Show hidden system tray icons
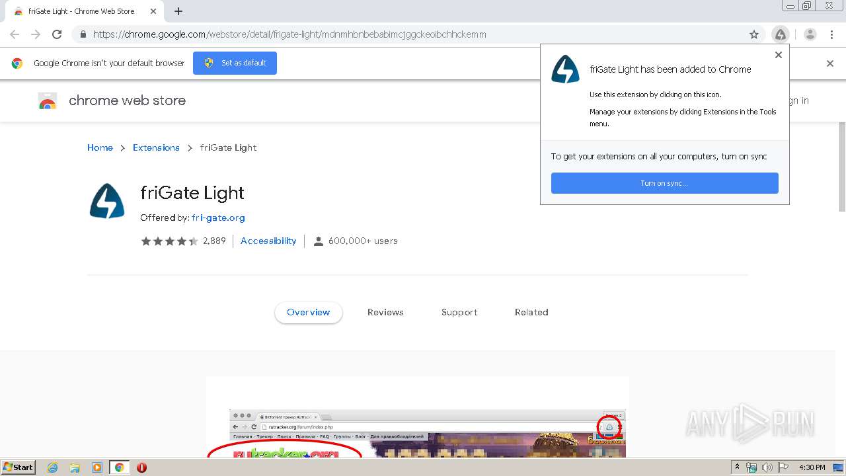 (x=738, y=467)
